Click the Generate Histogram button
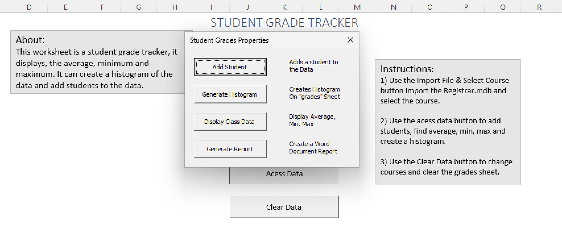The width and height of the screenshot is (562, 245). [x=230, y=94]
